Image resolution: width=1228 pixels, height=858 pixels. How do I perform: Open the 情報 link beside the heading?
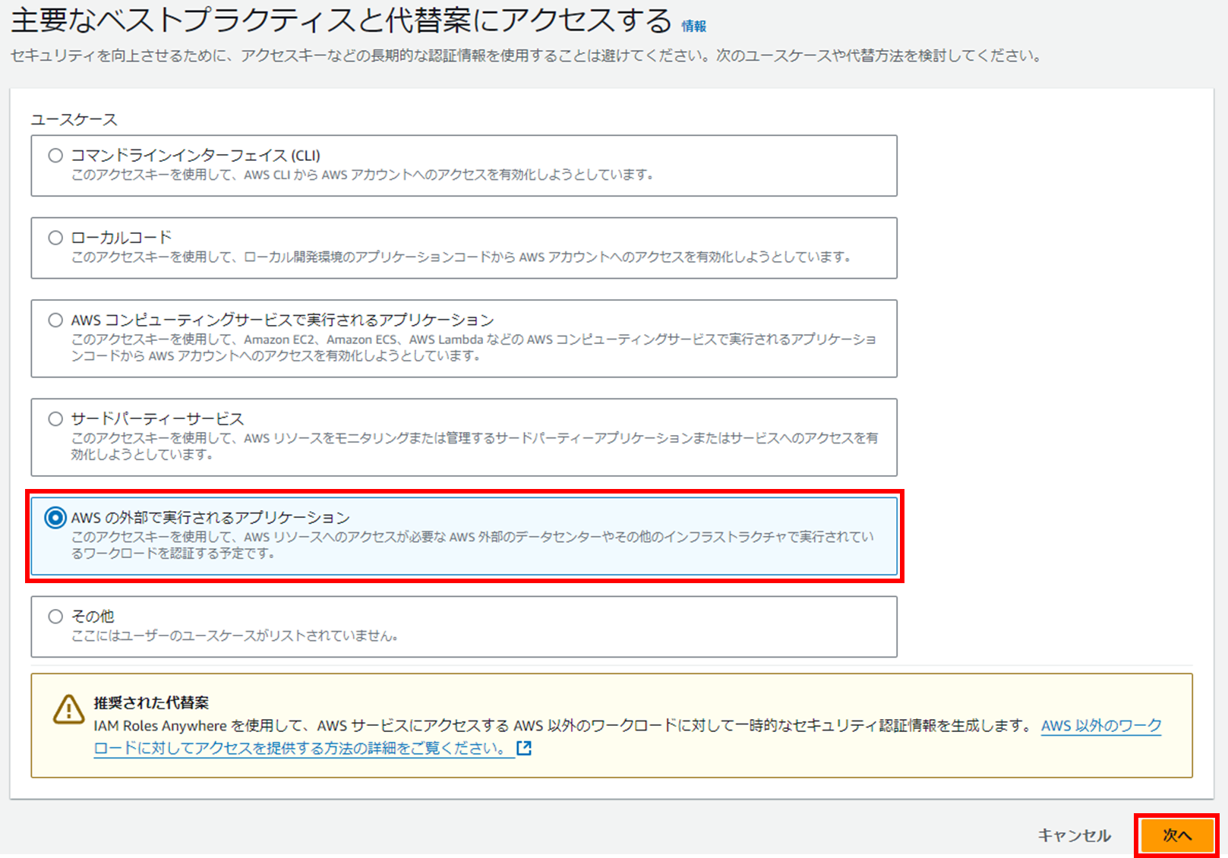[693, 27]
